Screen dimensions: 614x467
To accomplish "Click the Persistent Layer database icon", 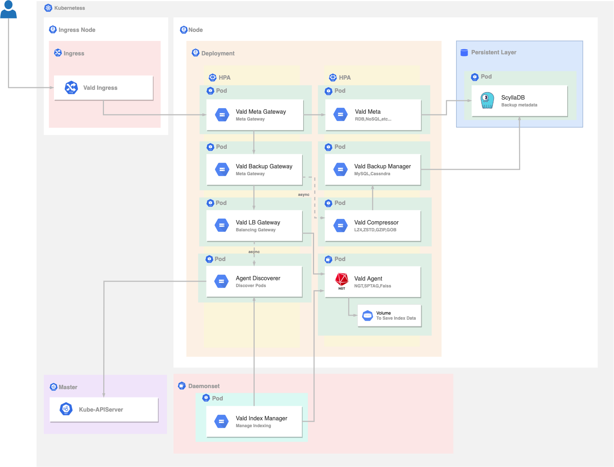I will 464,52.
